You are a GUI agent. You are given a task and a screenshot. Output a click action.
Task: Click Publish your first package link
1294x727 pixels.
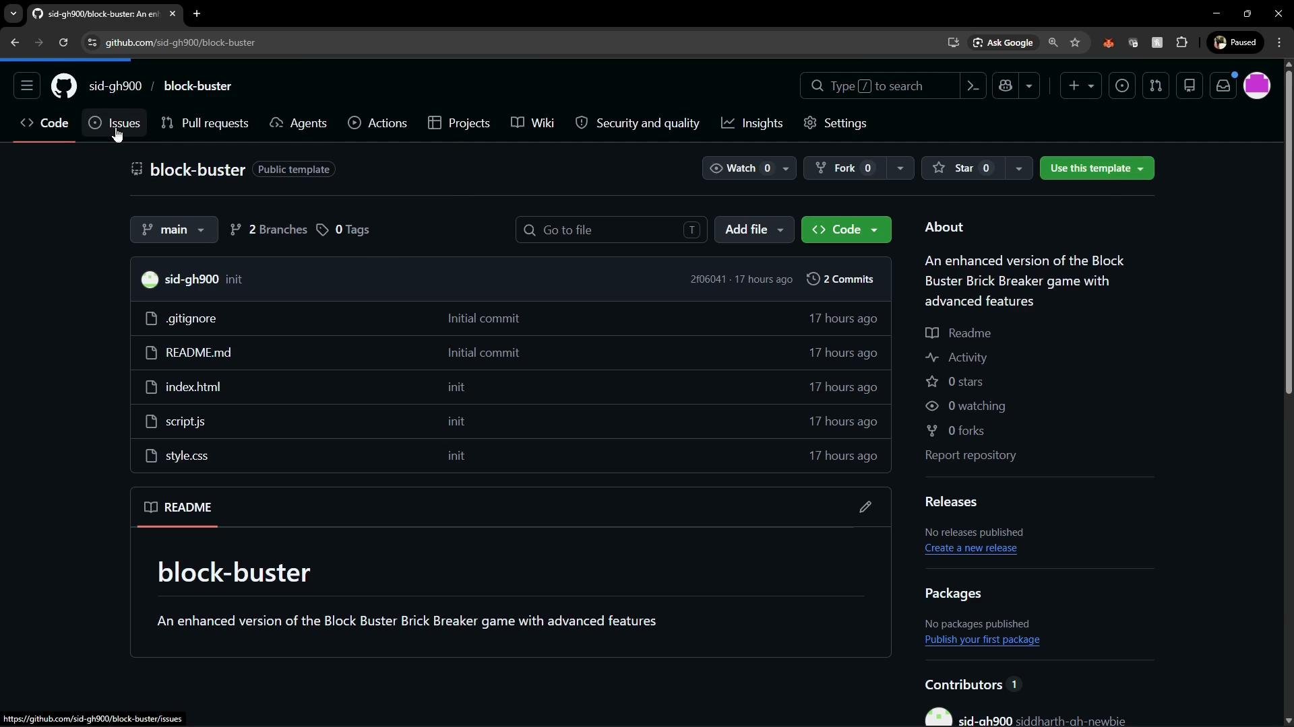tap(982, 639)
